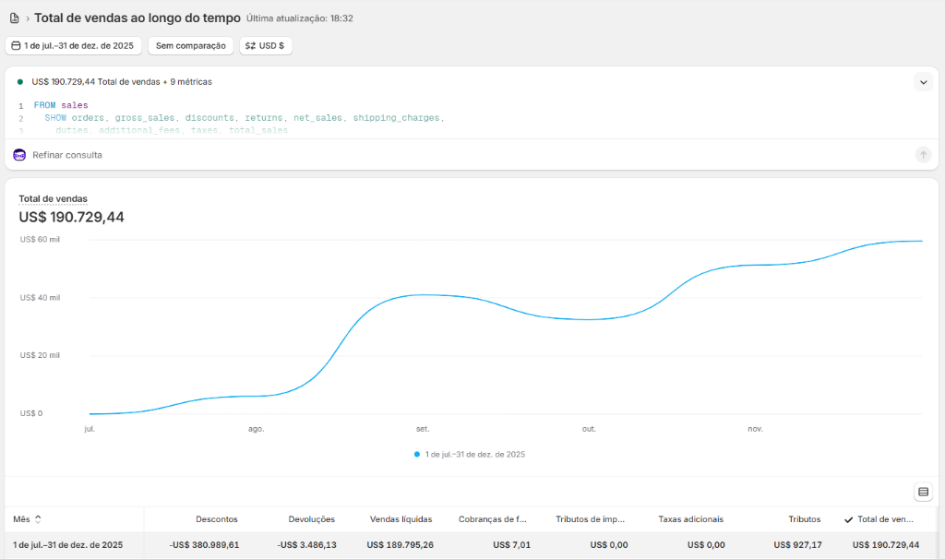945x559 pixels.
Task: Submit the query with the up-arrow button
Action: pos(923,155)
